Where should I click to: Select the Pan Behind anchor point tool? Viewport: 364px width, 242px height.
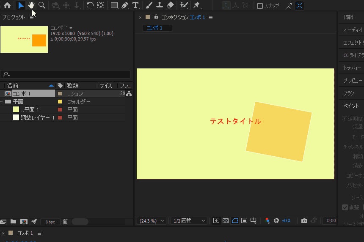coord(101,5)
